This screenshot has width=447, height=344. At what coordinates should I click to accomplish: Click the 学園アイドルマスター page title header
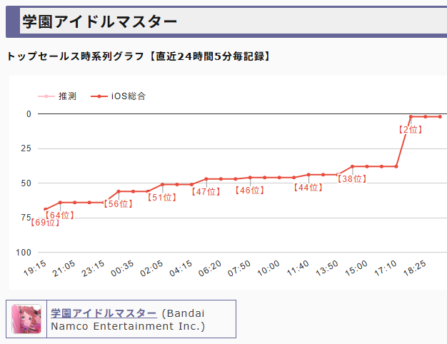tap(100, 21)
